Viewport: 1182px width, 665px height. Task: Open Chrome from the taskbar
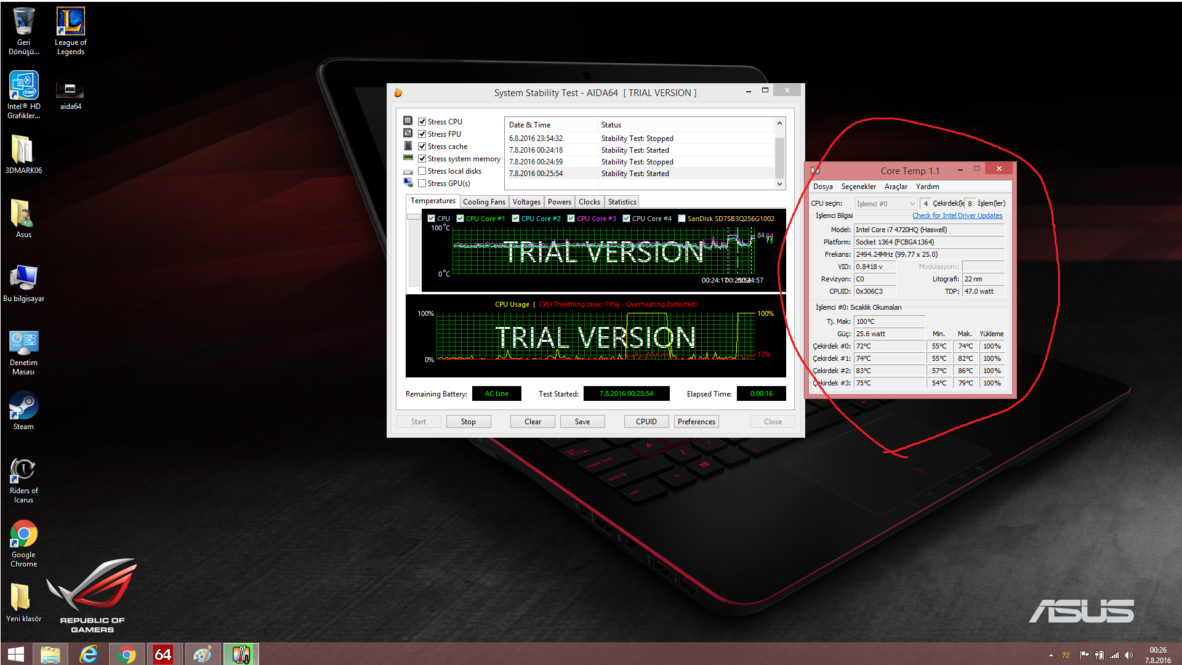(x=127, y=654)
